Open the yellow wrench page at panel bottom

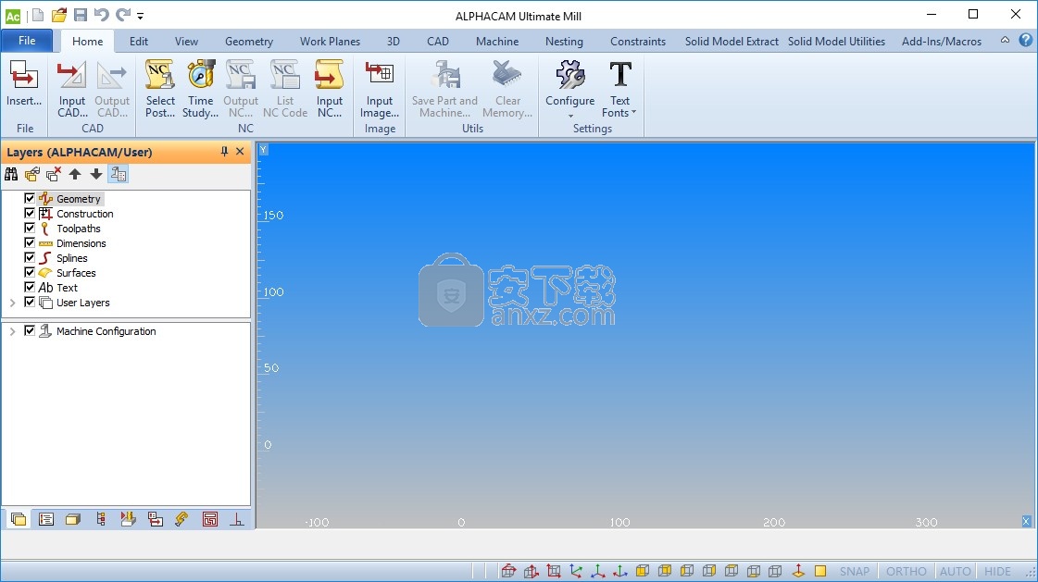click(x=182, y=519)
